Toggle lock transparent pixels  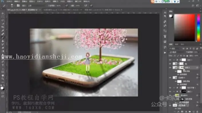pyautogui.click(x=175, y=56)
